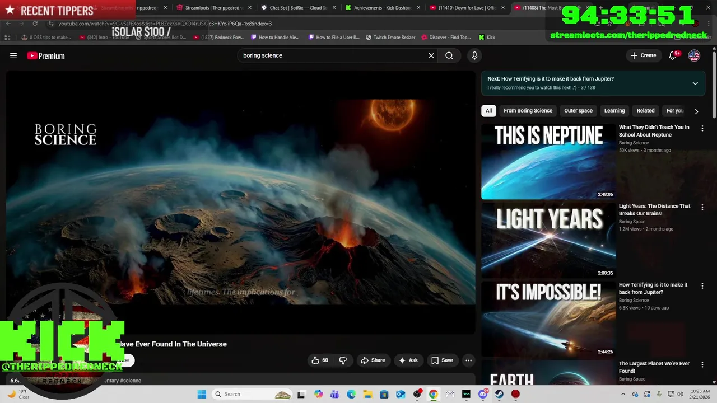Switch to the Streamloots browser tab
Viewport: 717px width, 403px height.
[x=213, y=8]
